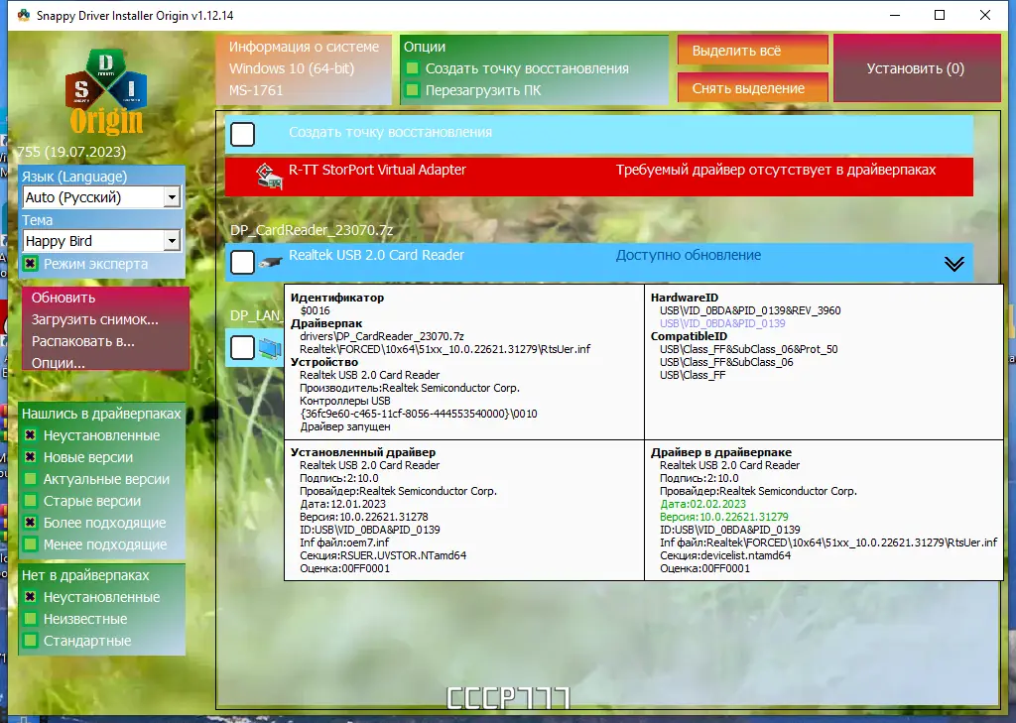Click the app icon in the title bar
The height and width of the screenshot is (723, 1016).
(x=24, y=15)
